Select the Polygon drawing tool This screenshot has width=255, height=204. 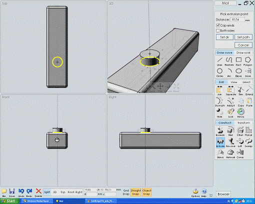click(x=248, y=61)
